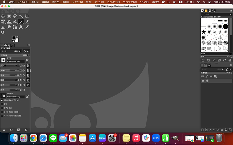
Task: Open the foreground color swatch
Action: point(14,38)
